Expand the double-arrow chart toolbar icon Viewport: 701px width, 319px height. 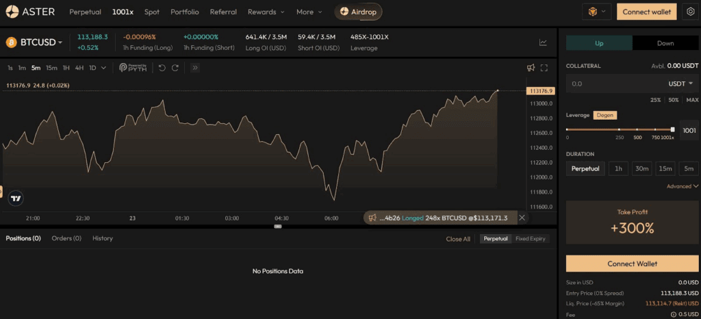[x=194, y=68]
